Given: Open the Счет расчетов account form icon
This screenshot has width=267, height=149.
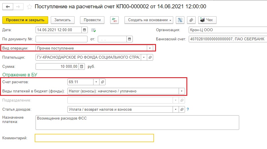Looking at the screenshot, I should point(103,82).
